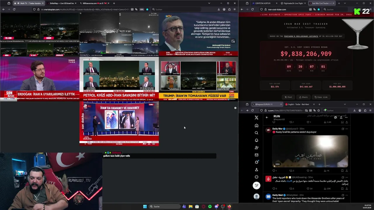Open Firefox on the taskbar
374x210 pixels.
(229, 206)
